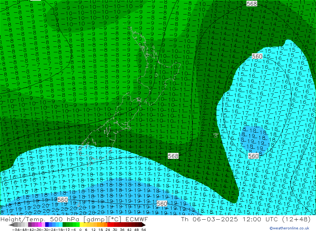This screenshot has height=231, width=316.
Task: Click the darkest green legend swatch above -12
Action: (64, 225)
